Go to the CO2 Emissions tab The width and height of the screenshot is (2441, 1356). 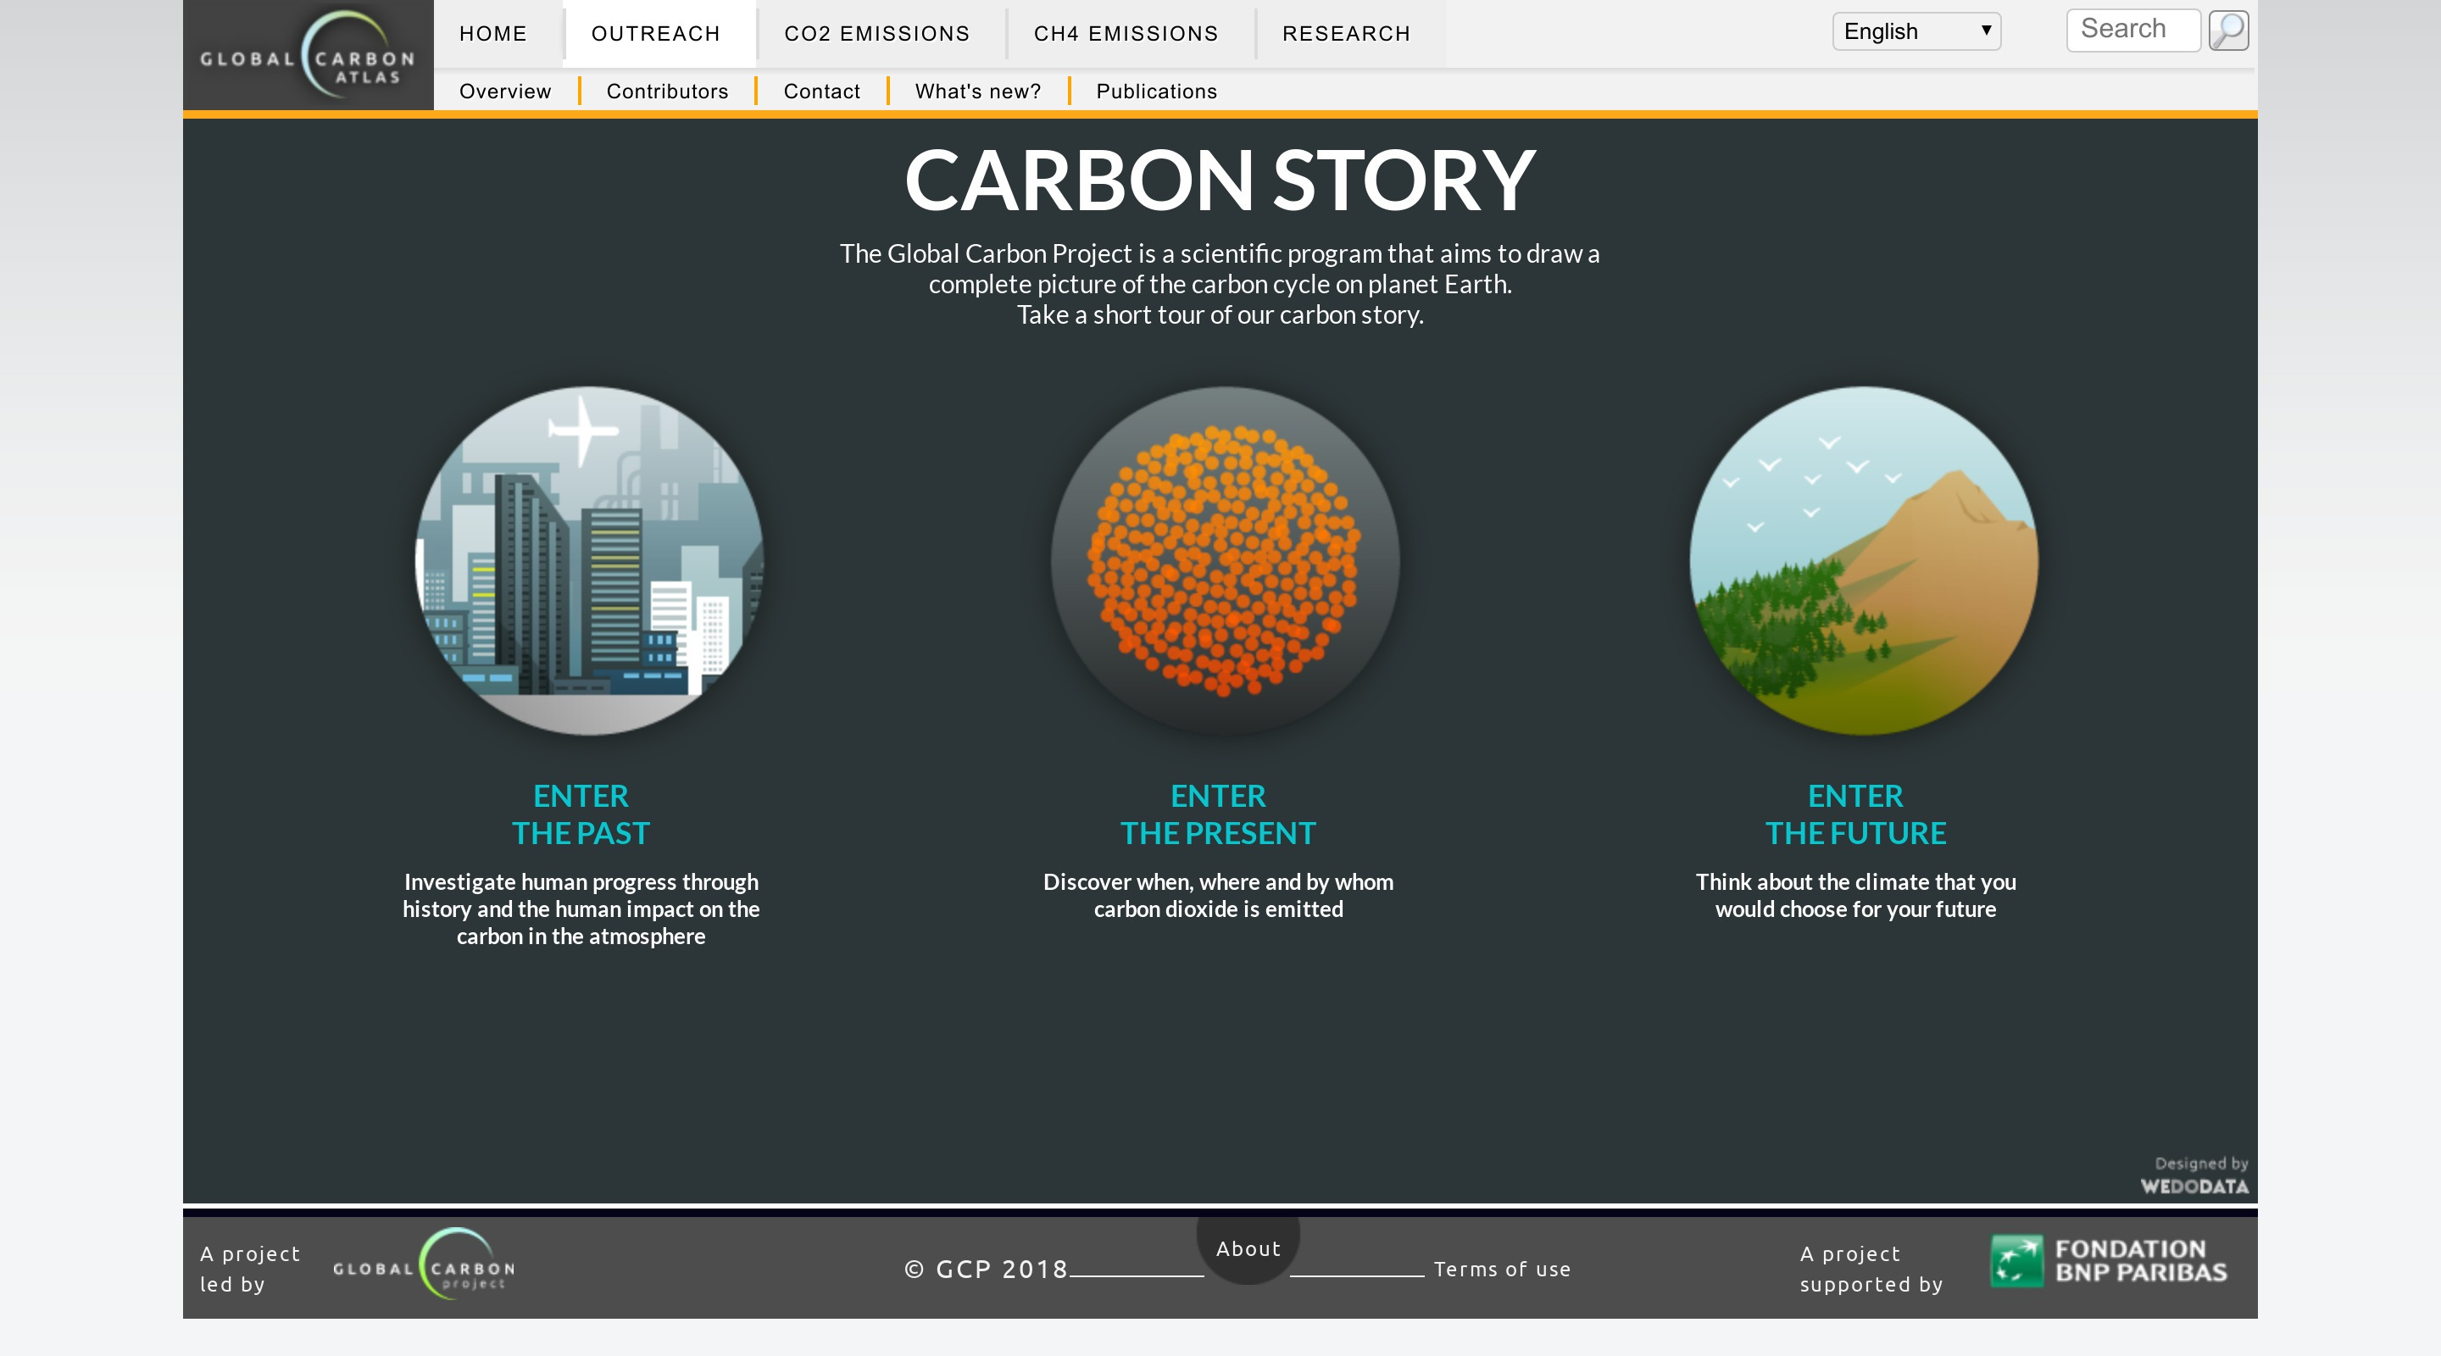[x=876, y=34]
